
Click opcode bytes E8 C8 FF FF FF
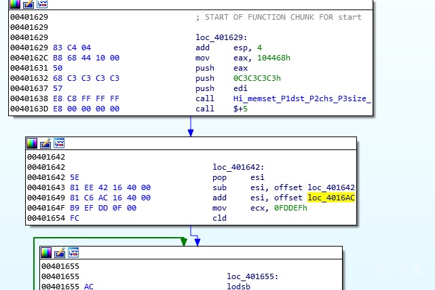tap(86, 98)
